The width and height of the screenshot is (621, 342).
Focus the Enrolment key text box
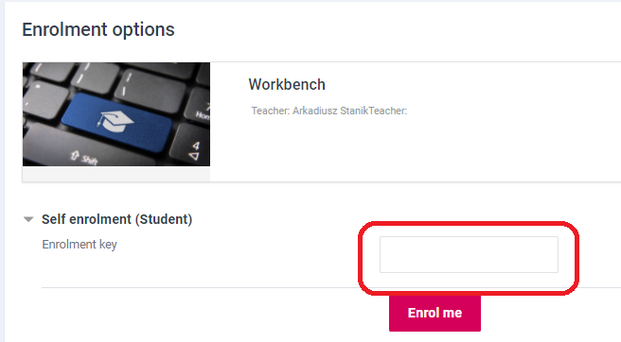pyautogui.click(x=469, y=254)
